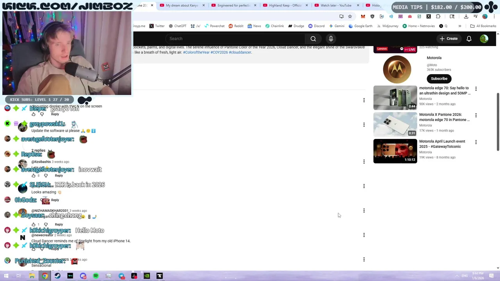Image resolution: width=500 pixels, height=281 pixels.
Task: Open Gemini bookmark
Action: tap(337, 26)
